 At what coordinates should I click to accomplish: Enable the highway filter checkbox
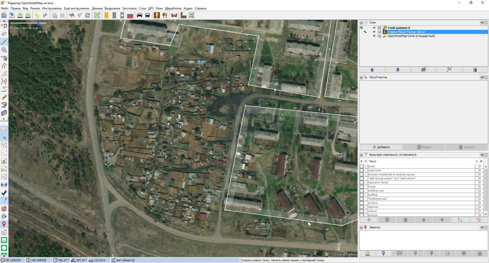pyautogui.click(x=361, y=207)
